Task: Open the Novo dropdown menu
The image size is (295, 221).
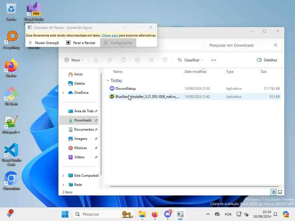Action: click(74, 60)
